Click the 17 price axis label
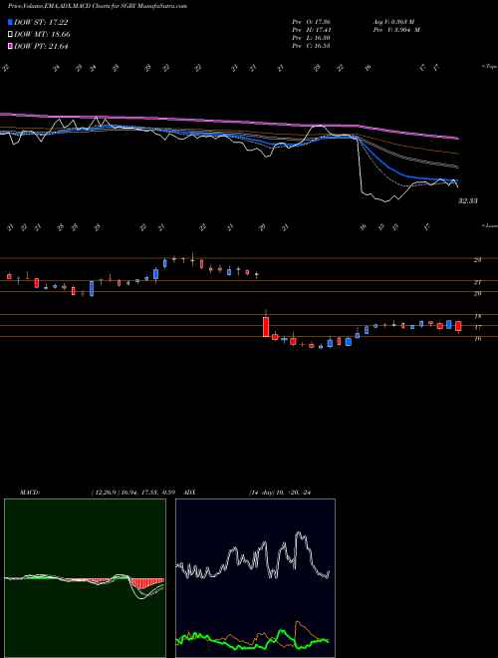 477,327
